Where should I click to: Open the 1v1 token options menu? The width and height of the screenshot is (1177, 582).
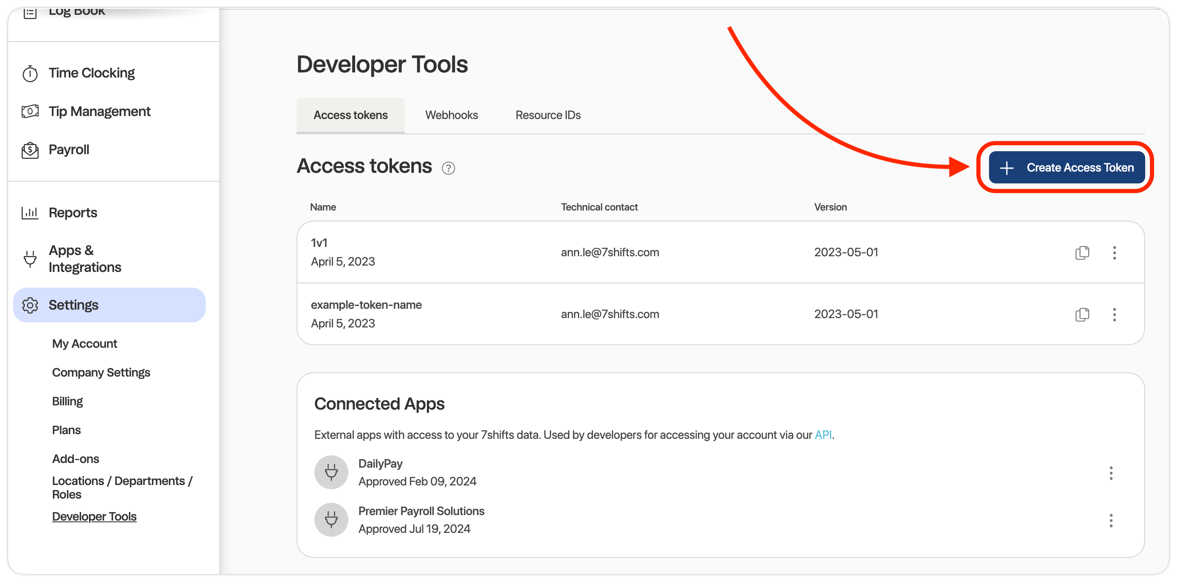(x=1114, y=253)
